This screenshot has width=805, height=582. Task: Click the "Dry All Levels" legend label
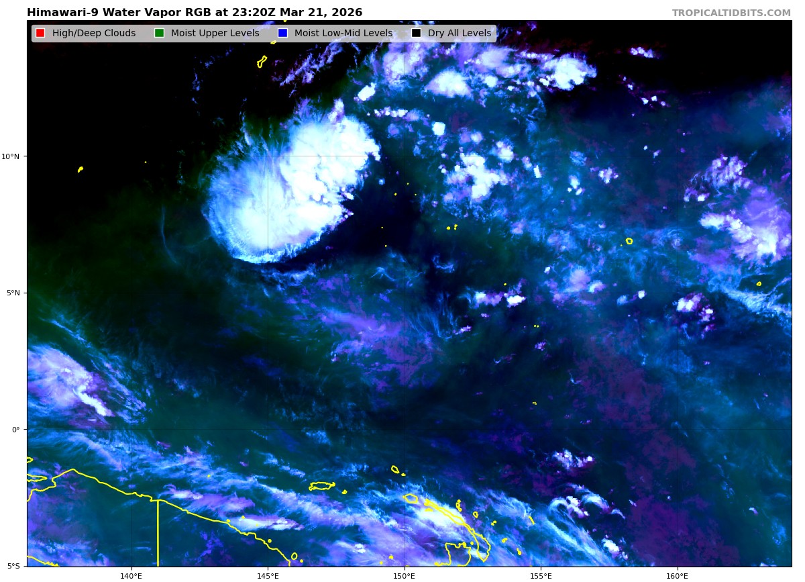[x=460, y=34]
